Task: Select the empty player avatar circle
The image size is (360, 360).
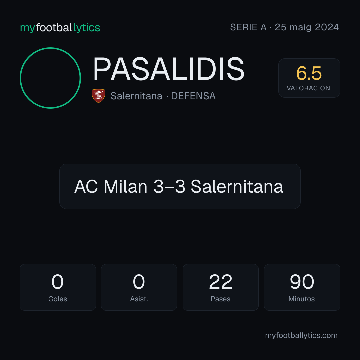Action: [50, 78]
